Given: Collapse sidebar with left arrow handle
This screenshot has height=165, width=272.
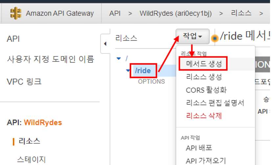Looking at the screenshot, I should pos(105,44).
